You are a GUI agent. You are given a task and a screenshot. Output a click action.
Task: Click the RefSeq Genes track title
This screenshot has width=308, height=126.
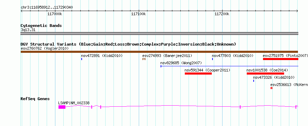(x=35, y=99)
